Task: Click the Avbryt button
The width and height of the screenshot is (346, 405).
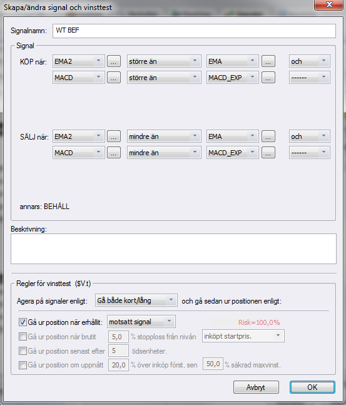Action: click(256, 387)
